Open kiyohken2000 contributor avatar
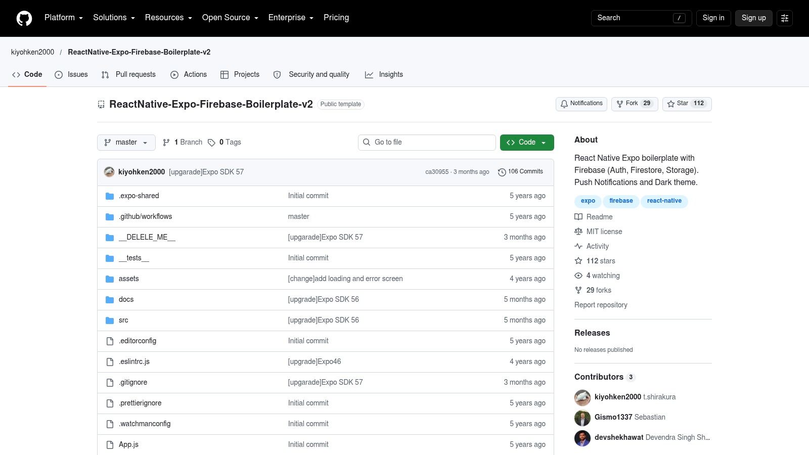 582,397
